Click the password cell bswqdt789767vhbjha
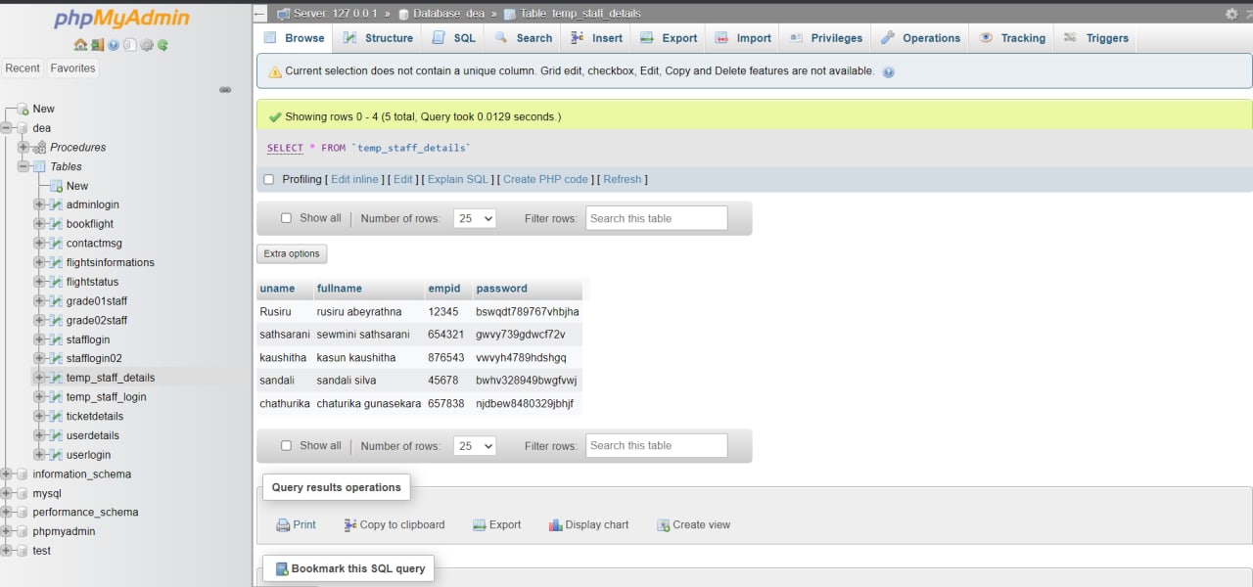Screen dimensions: 1253x587 (x=528, y=312)
